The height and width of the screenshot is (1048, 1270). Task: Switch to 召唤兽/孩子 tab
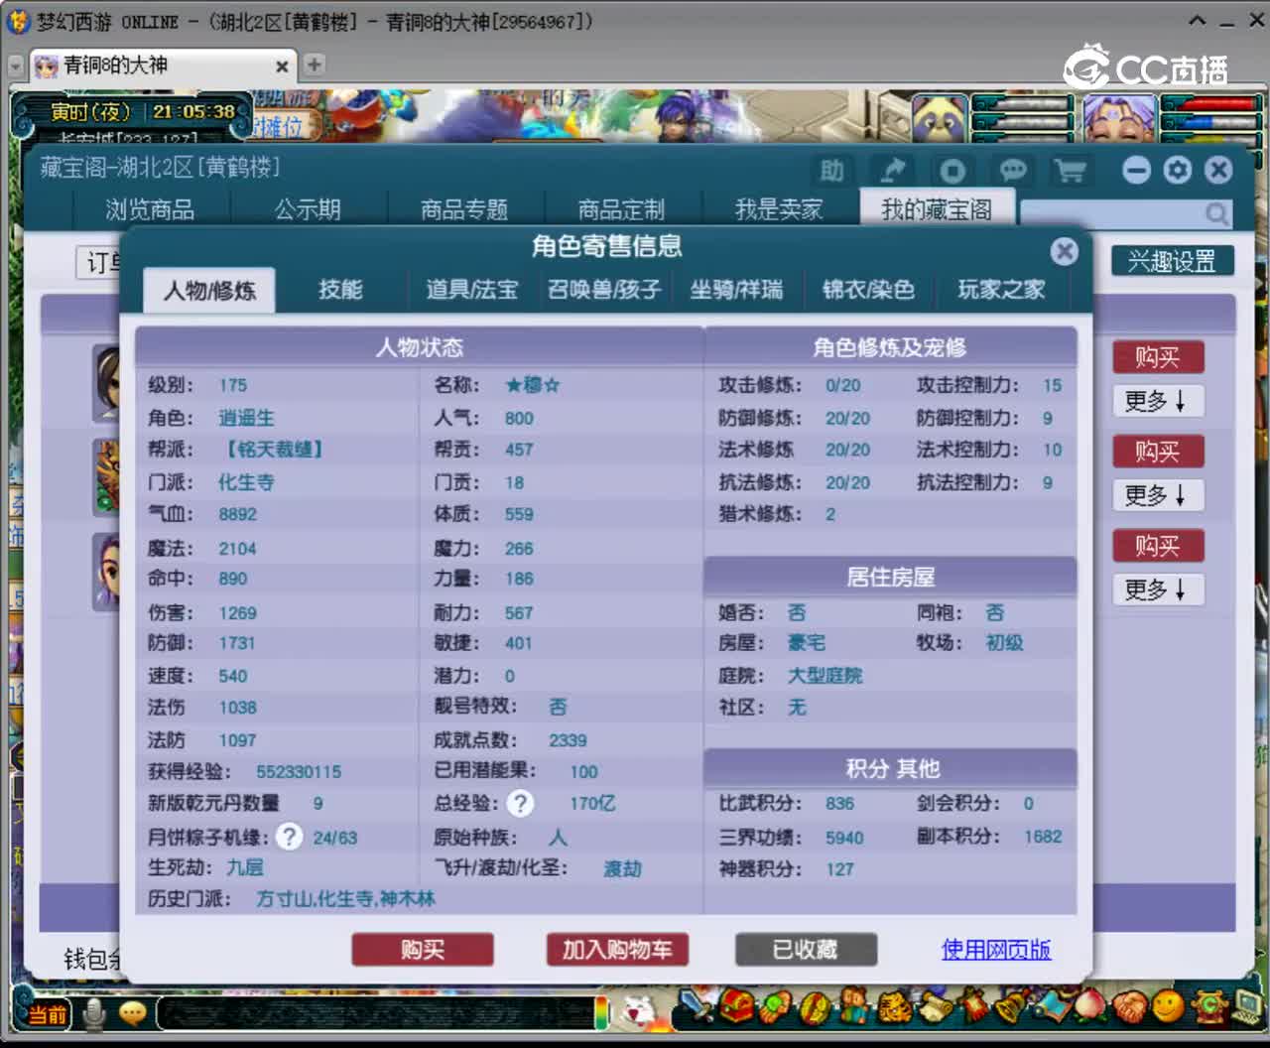pyautogui.click(x=604, y=289)
